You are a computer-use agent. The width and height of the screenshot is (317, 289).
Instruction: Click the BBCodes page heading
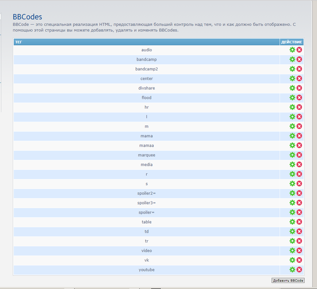(x=27, y=17)
